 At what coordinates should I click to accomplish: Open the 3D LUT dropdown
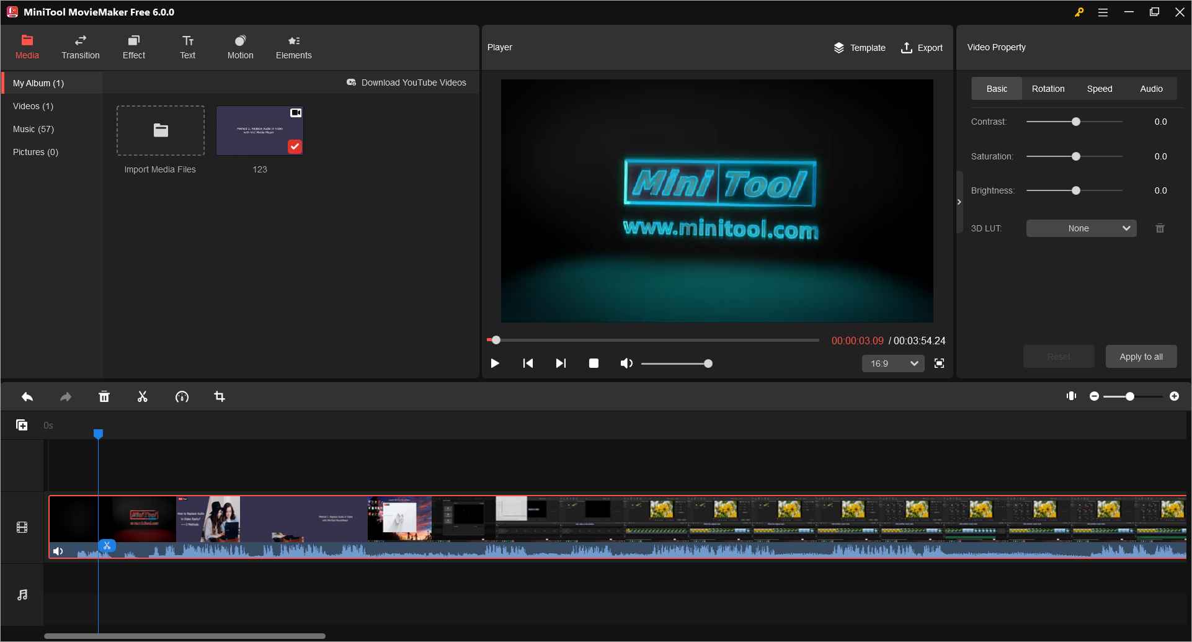[1081, 228]
